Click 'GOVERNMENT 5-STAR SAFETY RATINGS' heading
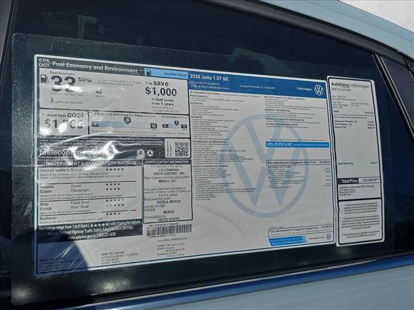Screen dimensions: 414x310 click(x=91, y=163)
